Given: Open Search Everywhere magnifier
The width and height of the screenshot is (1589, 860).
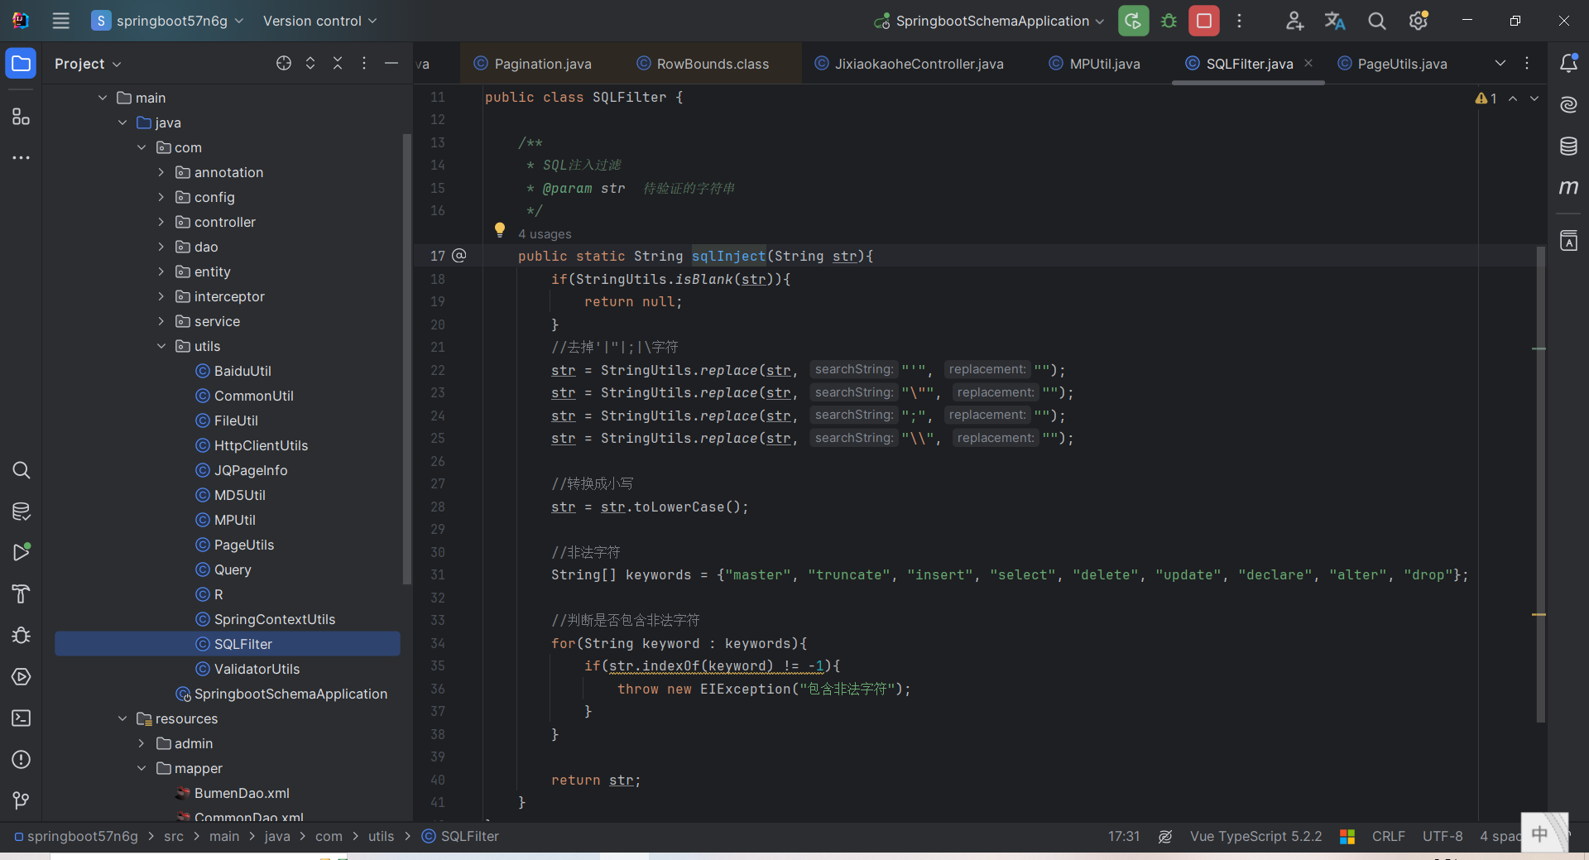Looking at the screenshot, I should tap(1376, 21).
